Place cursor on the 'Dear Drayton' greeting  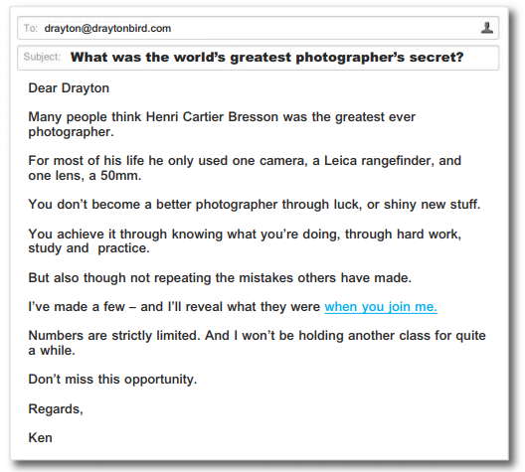[x=69, y=88]
